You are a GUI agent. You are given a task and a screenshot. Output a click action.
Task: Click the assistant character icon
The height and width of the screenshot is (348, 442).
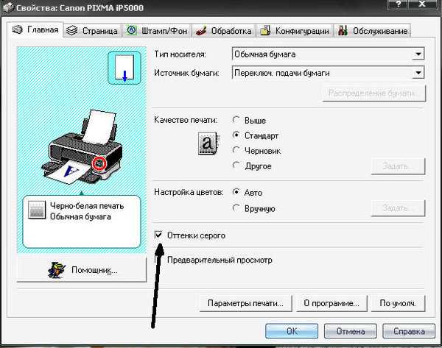point(57,270)
